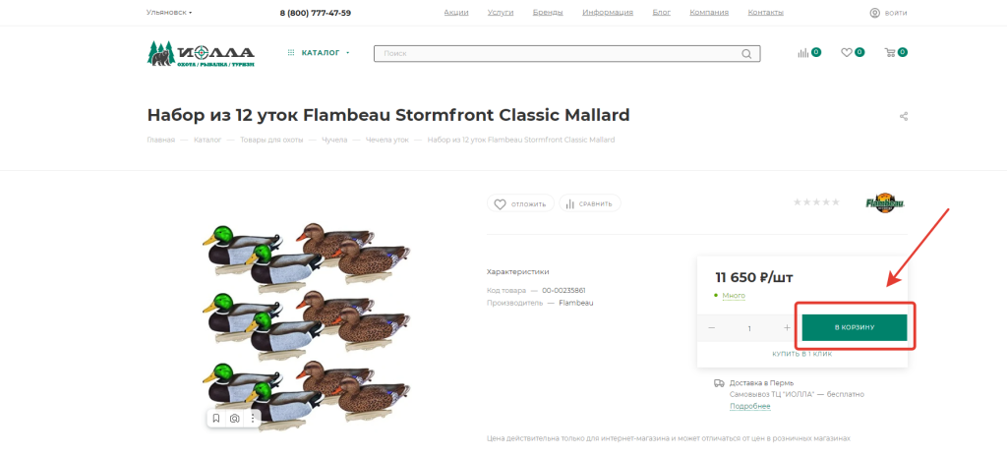The height and width of the screenshot is (456, 1007).
Task: Click the Flambeau brand logo
Action: [884, 203]
